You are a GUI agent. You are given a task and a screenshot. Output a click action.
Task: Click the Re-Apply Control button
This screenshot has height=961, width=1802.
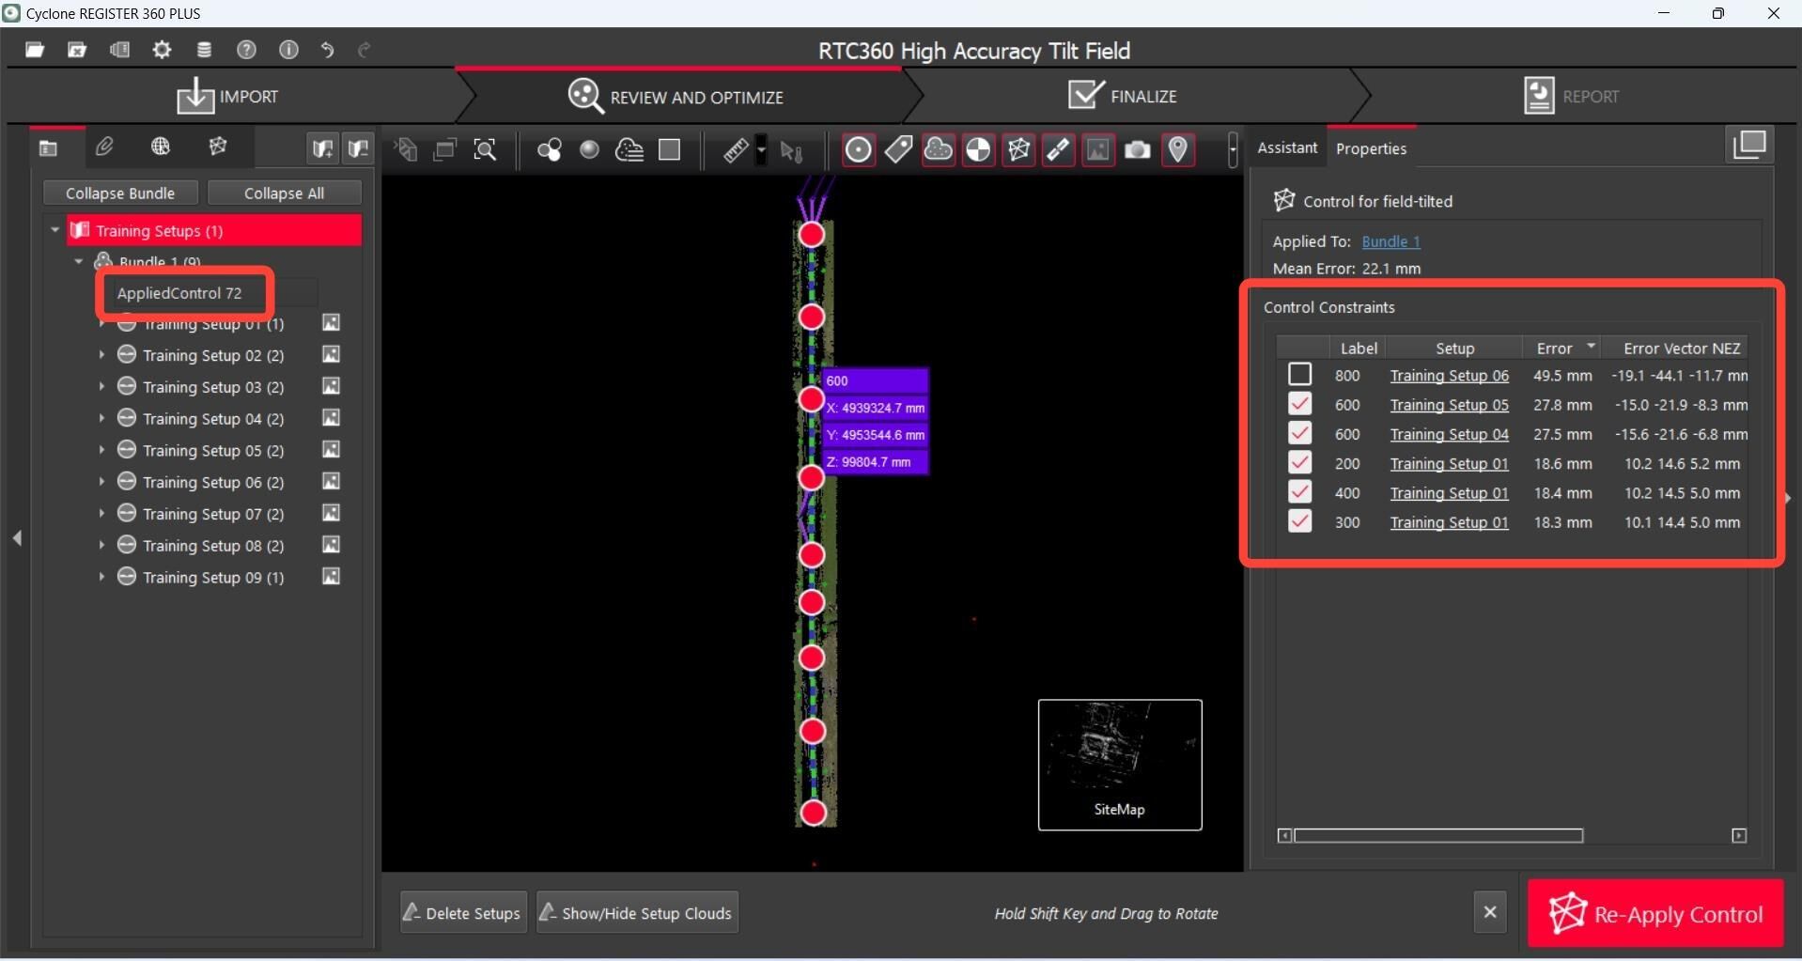click(x=1655, y=913)
